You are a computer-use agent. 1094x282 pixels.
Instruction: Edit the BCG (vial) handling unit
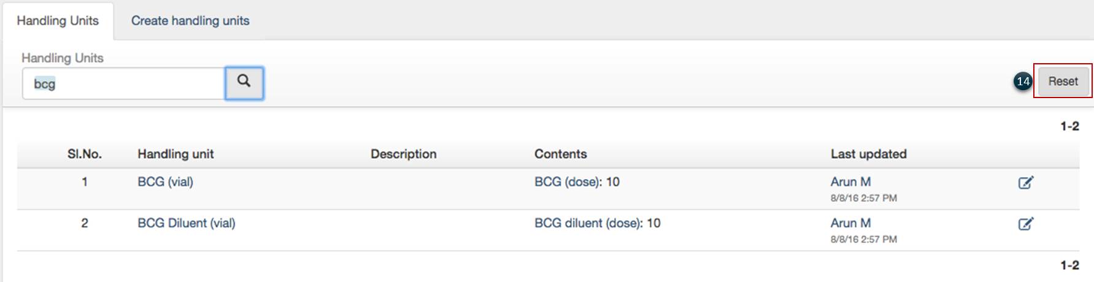(1025, 183)
